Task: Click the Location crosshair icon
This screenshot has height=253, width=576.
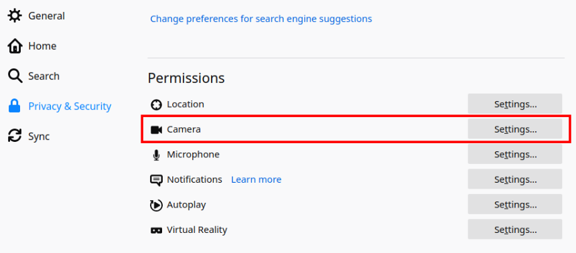Action: click(157, 104)
